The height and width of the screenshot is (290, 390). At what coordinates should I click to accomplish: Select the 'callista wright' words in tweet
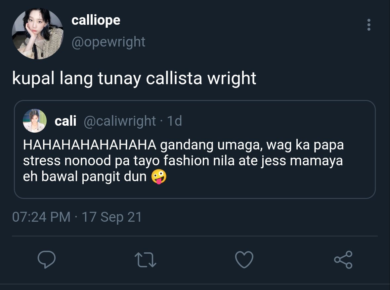(x=201, y=79)
